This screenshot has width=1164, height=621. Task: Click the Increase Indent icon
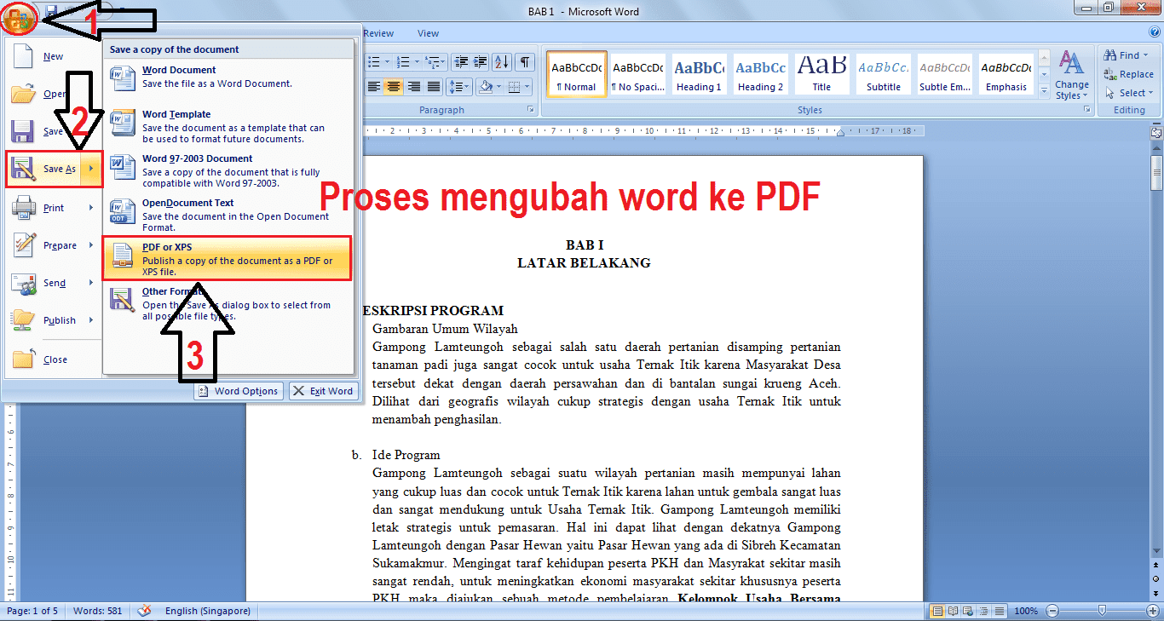[481, 61]
